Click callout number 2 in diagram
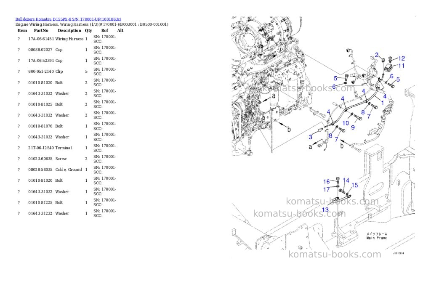 tap(377, 55)
